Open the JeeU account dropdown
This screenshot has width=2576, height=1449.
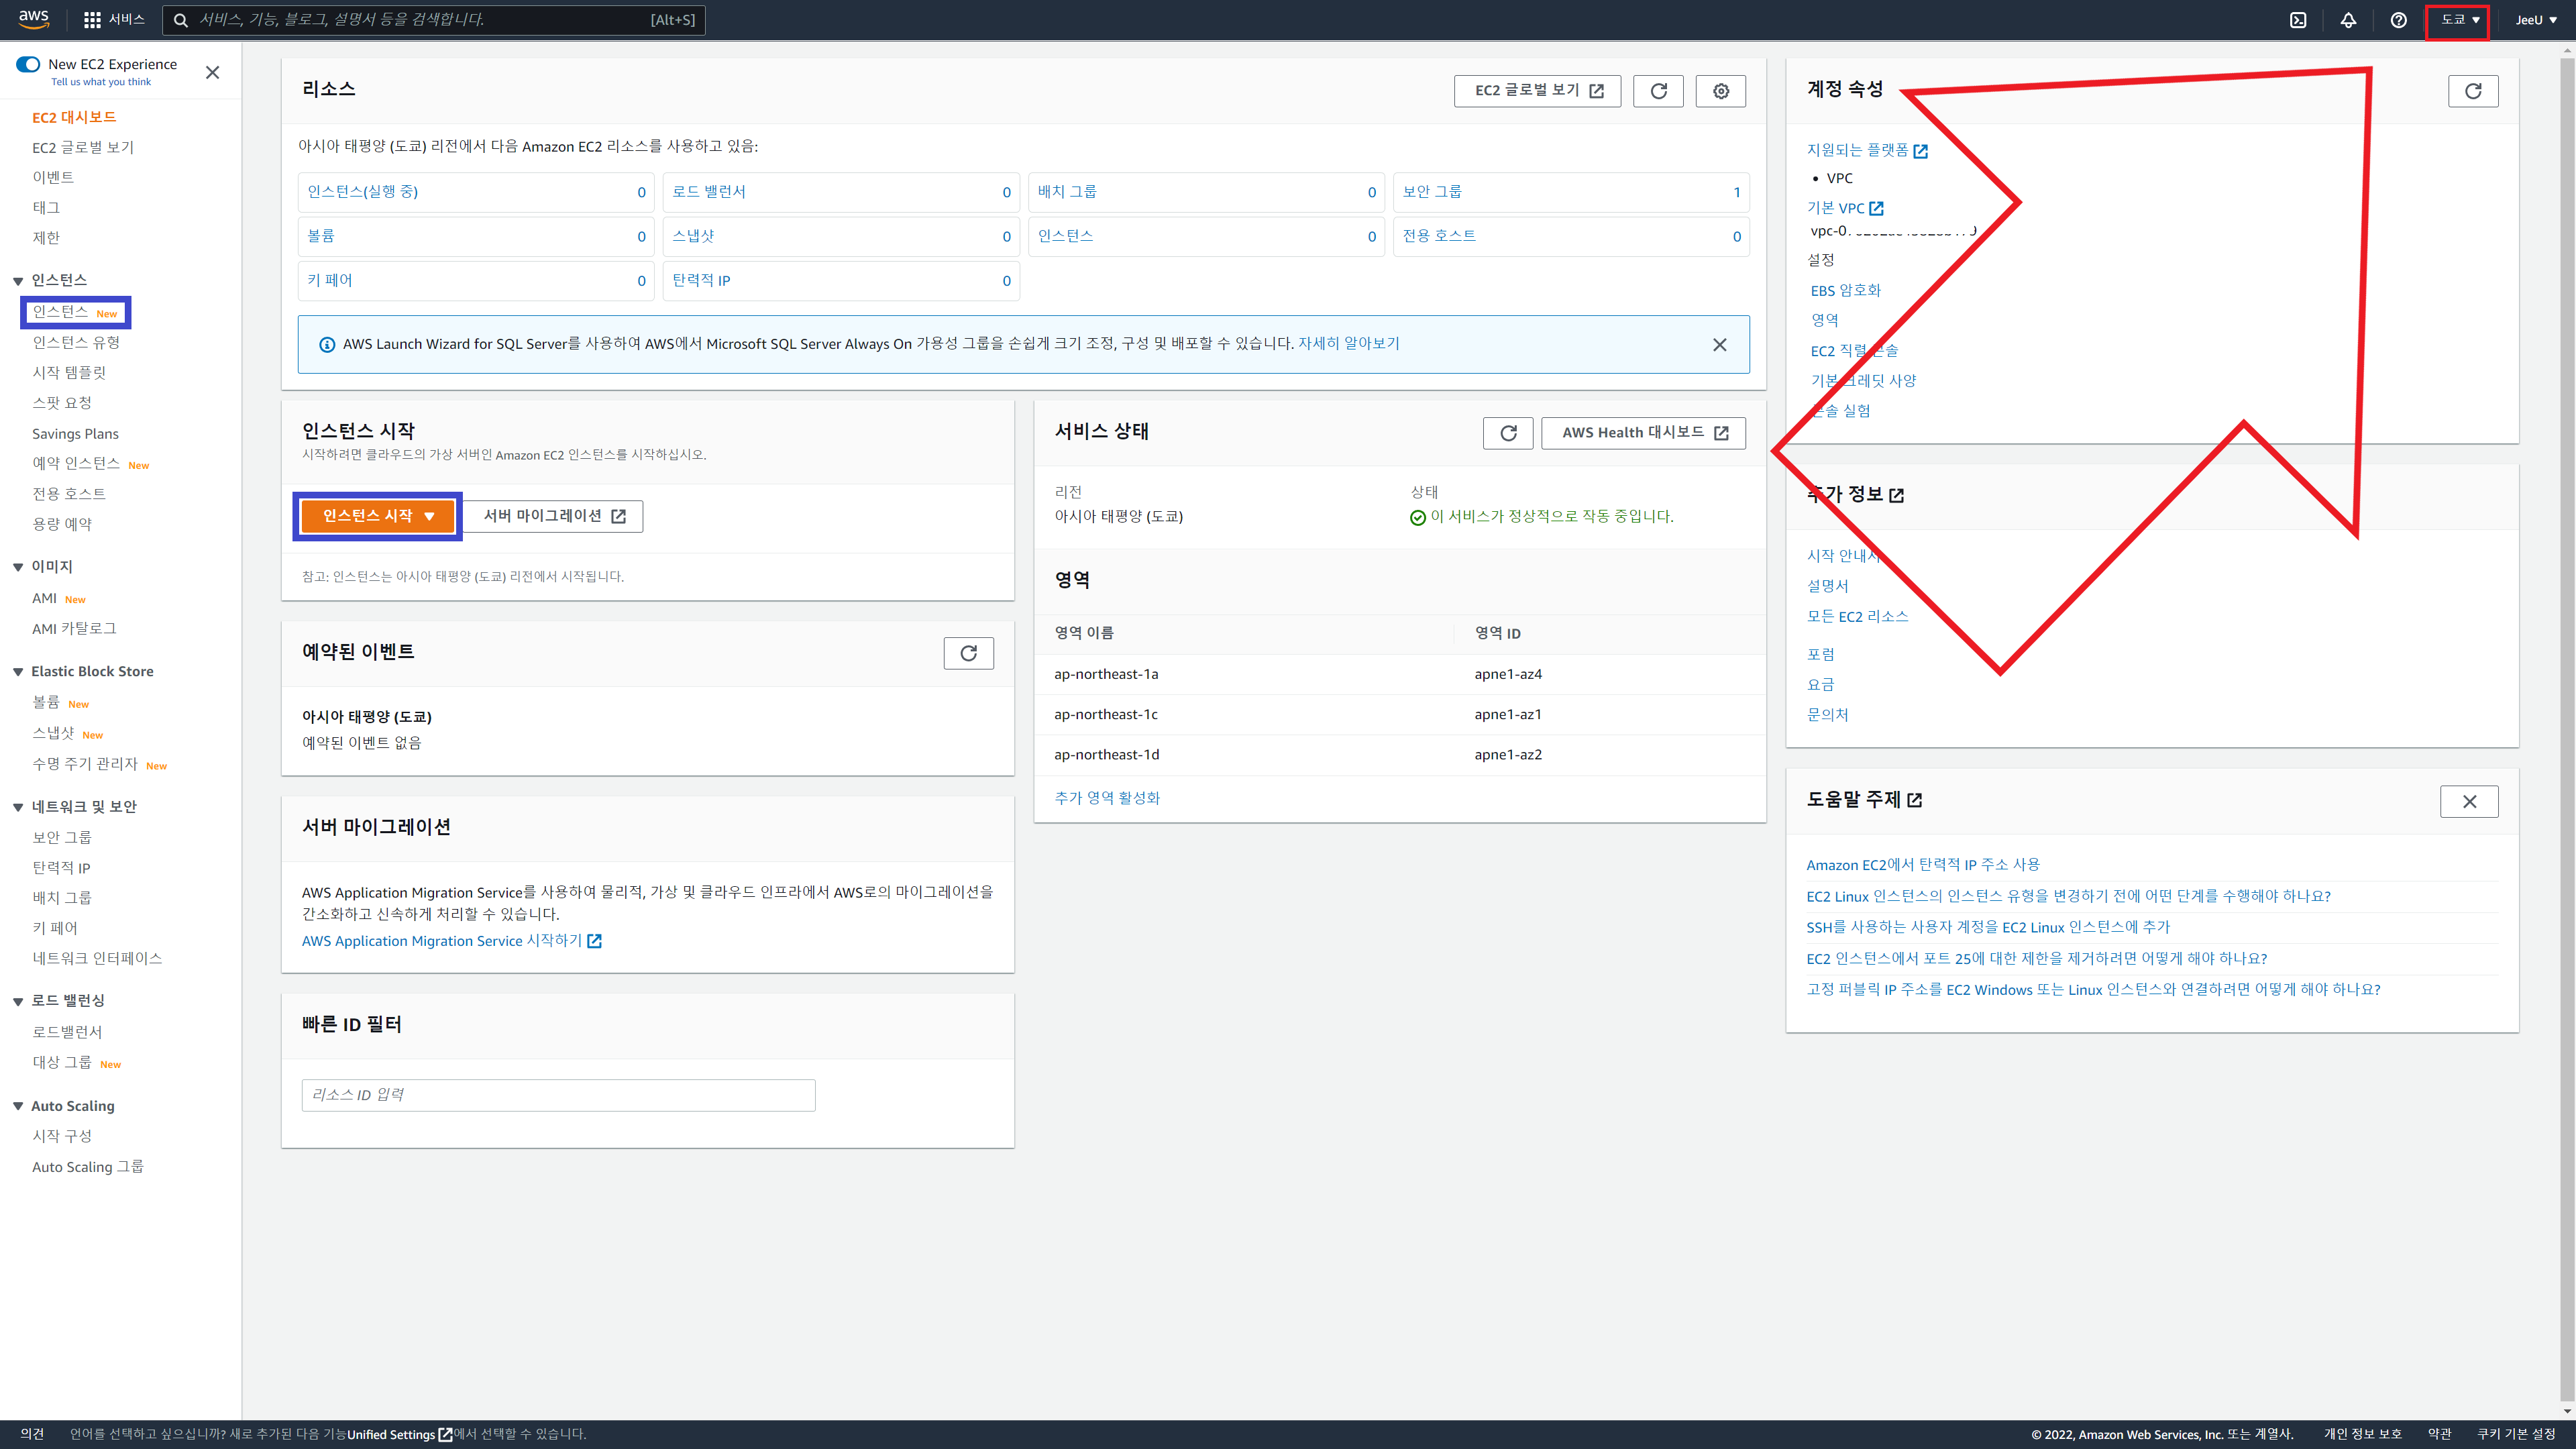pyautogui.click(x=2536, y=20)
